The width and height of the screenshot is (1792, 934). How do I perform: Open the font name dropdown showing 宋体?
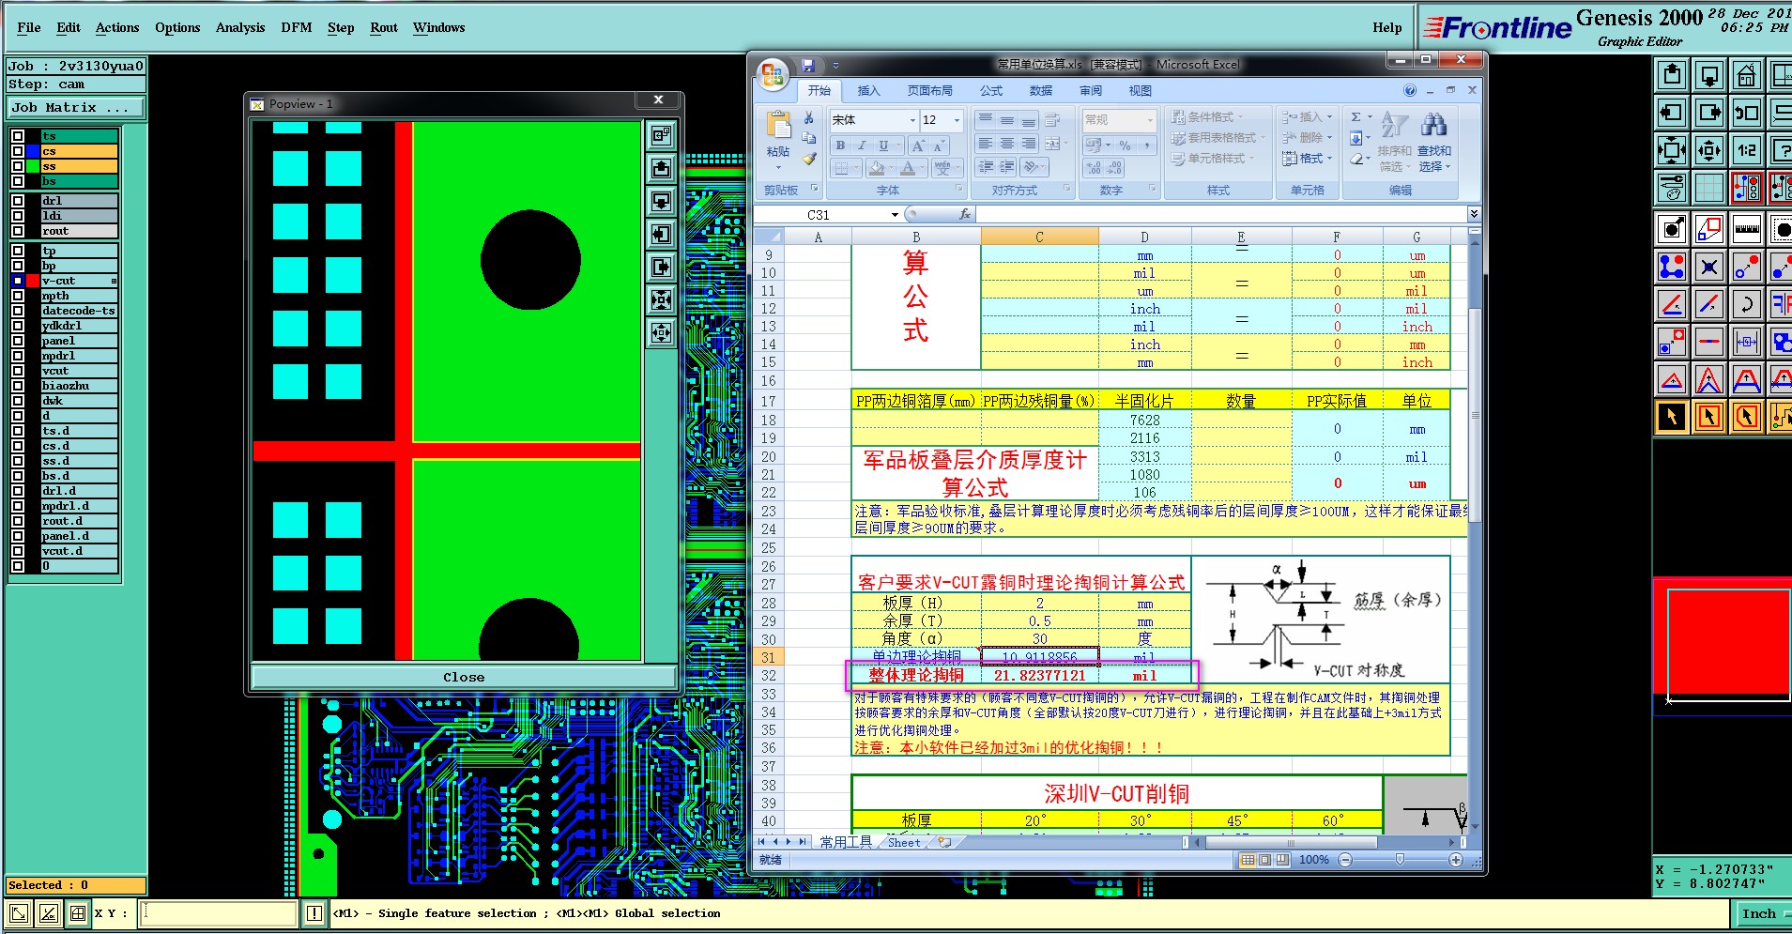click(x=911, y=120)
